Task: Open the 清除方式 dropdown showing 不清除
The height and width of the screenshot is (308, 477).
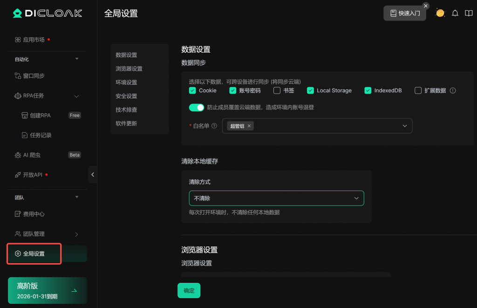Action: click(x=276, y=198)
